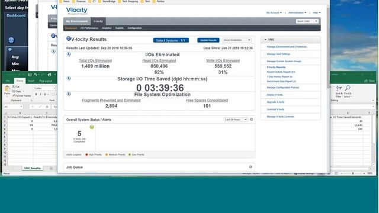Toggle Italic in the Excel font group
Screen dimensions: 379x213
coord(40,94)
